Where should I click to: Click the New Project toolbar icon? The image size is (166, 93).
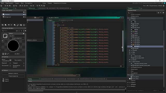coord(5,6)
